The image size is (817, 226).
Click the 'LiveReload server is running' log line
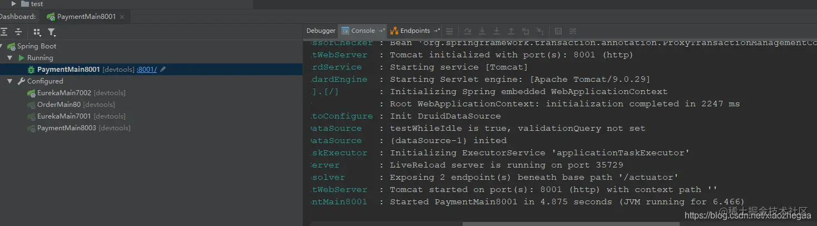pos(507,165)
